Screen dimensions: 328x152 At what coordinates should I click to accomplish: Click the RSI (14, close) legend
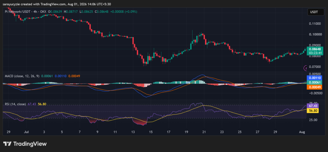(x=15, y=104)
